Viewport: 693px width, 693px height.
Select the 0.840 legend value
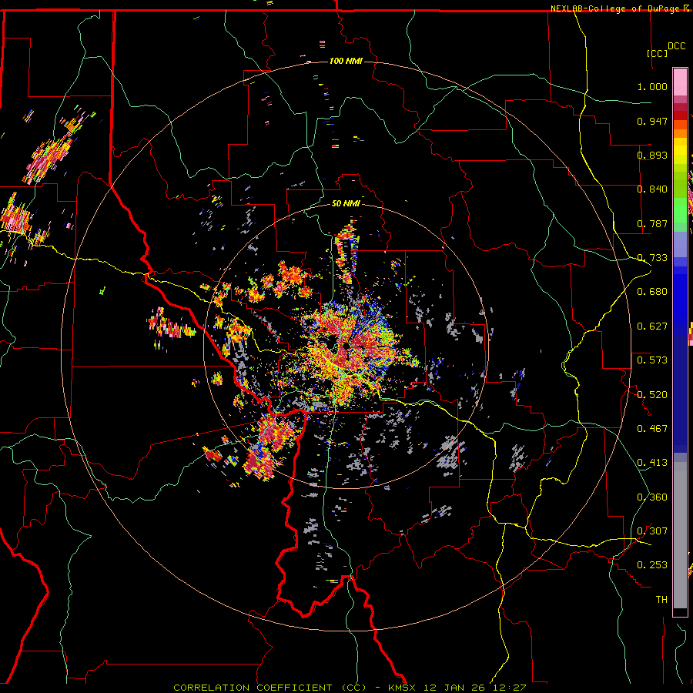pyautogui.click(x=652, y=189)
